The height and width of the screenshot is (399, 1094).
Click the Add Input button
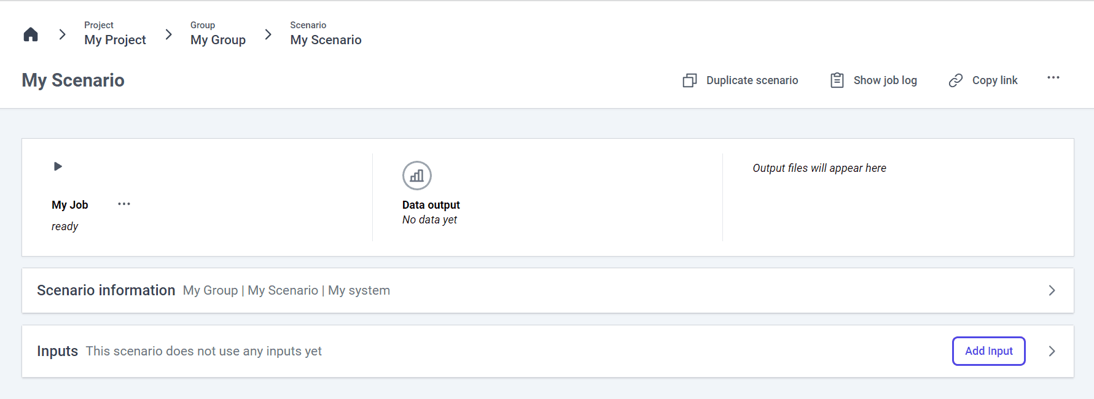988,351
